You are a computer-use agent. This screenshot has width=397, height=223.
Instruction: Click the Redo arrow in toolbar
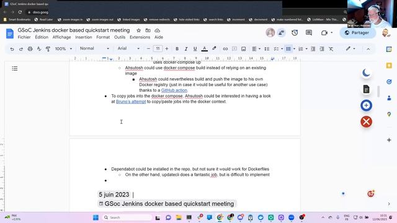[x=21, y=49]
